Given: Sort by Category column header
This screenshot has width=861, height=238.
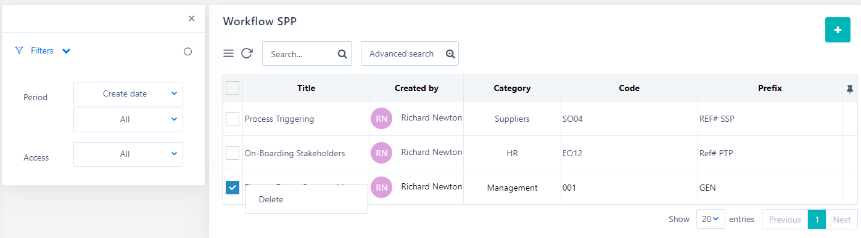Looking at the screenshot, I should point(512,88).
